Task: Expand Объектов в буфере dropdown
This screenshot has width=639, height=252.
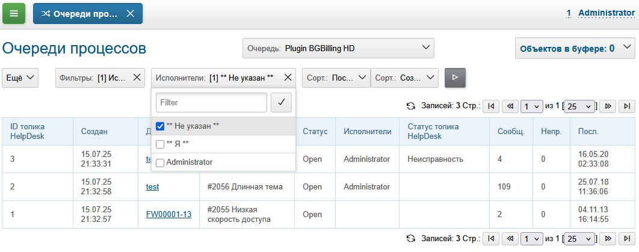Action: click(575, 48)
